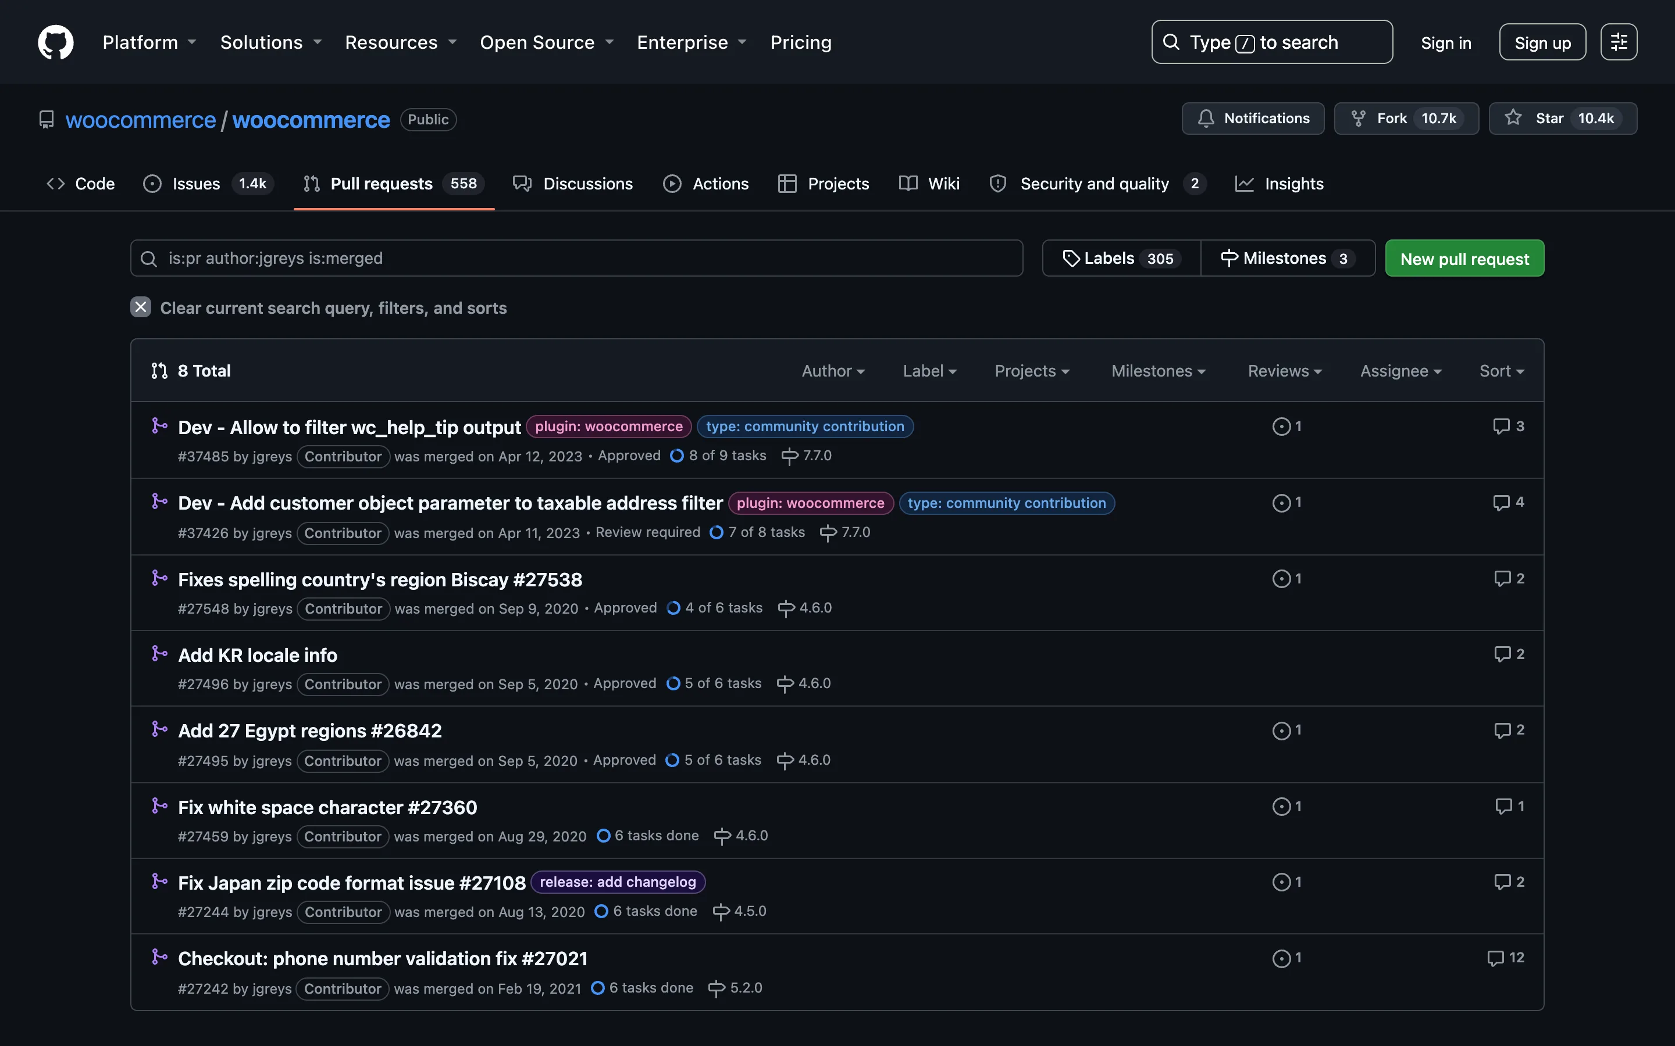
Task: Open comments for taxable address filter PR
Action: [x=1508, y=502]
